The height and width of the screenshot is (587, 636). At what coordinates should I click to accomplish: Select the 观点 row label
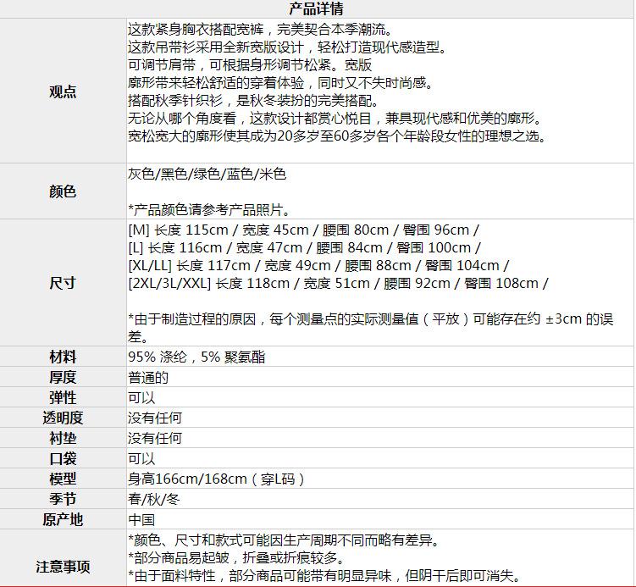[63, 91]
